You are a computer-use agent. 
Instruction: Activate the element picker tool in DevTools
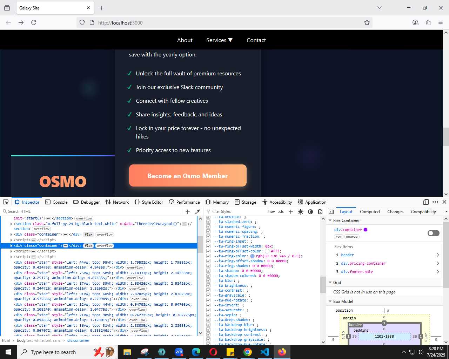[6, 202]
